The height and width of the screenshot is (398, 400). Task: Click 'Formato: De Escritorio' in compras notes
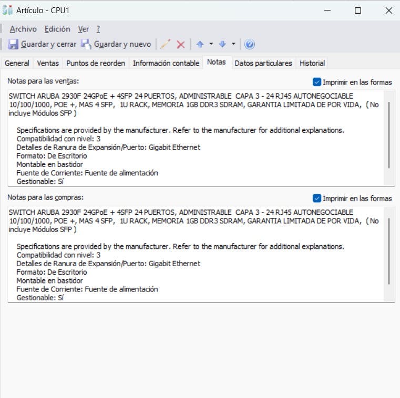[52, 272]
